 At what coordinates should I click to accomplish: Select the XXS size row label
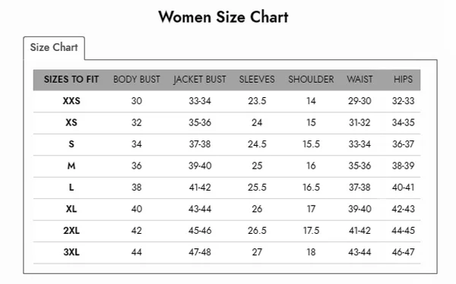click(71, 101)
